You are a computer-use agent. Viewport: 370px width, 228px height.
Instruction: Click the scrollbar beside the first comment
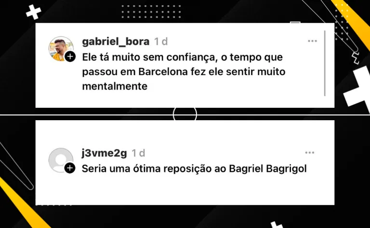pyautogui.click(x=325, y=63)
